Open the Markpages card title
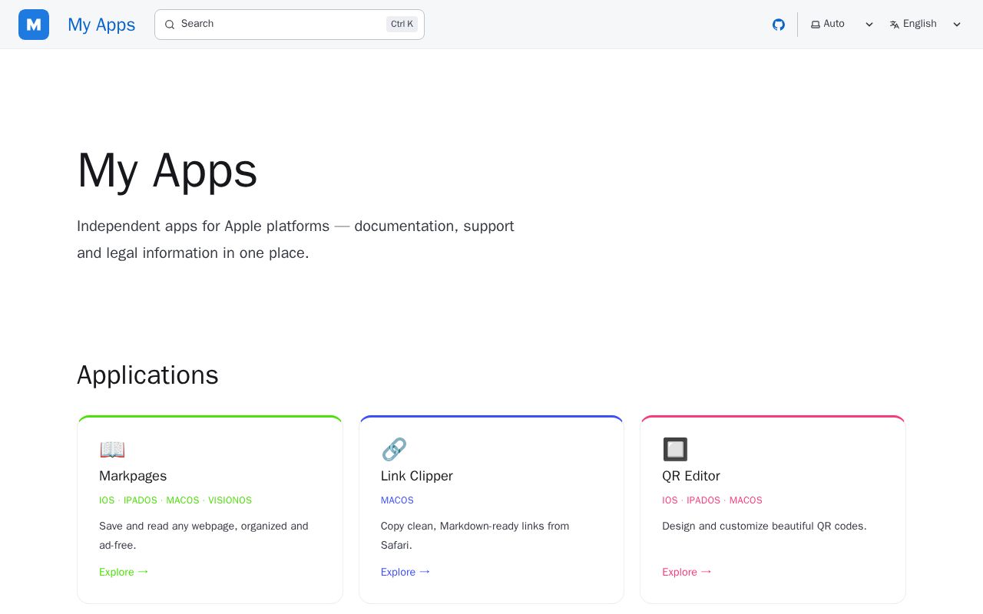This screenshot has height=614, width=983. [x=133, y=476]
